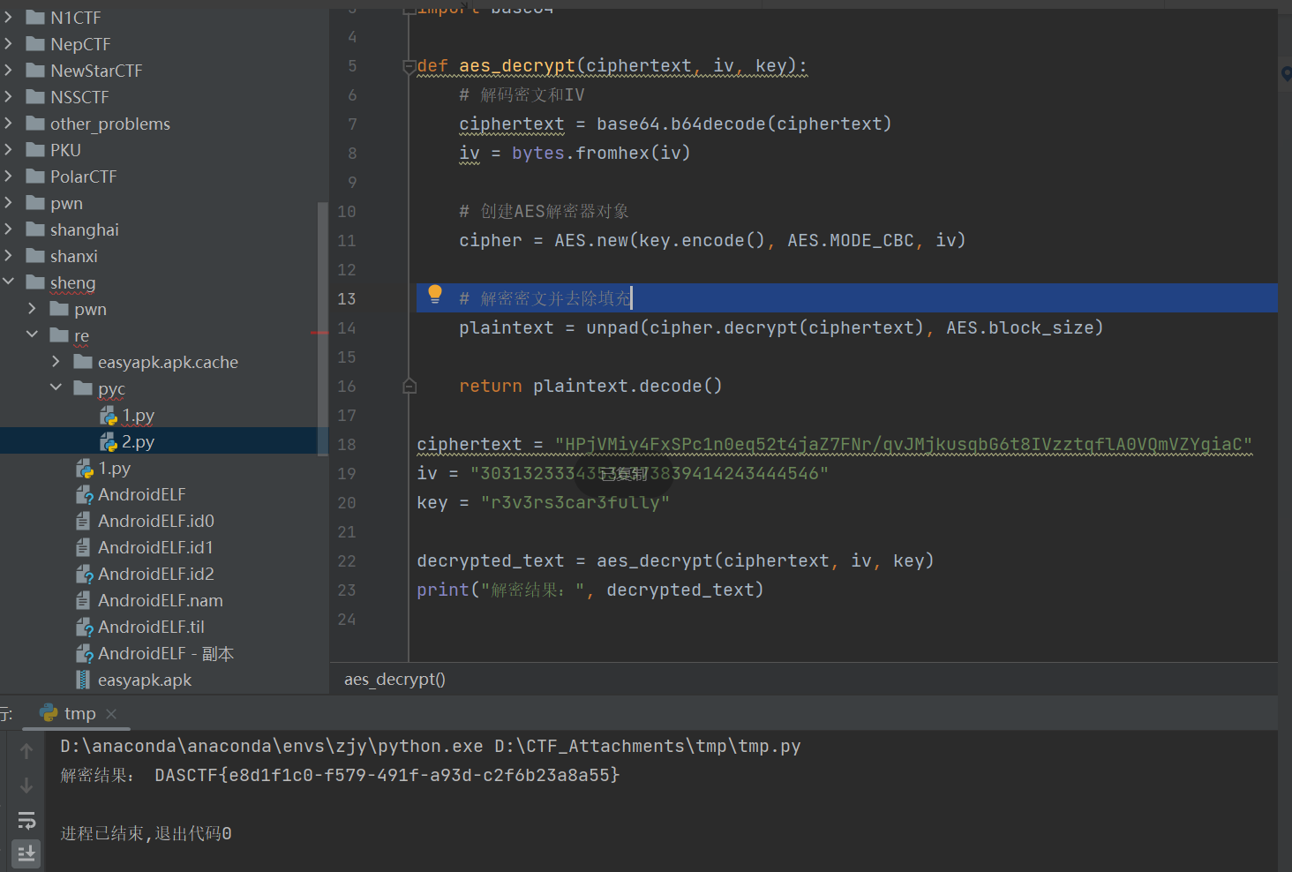This screenshot has width=1292, height=872.
Task: Collapse the aes_decrypt function fold marker
Action: [x=409, y=66]
